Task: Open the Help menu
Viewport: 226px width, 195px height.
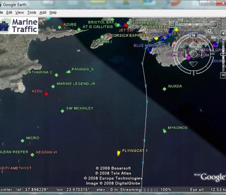Action: tap(53, 13)
